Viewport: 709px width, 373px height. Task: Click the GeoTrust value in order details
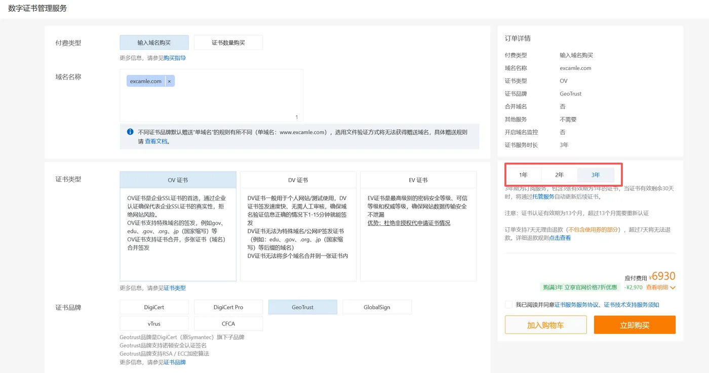point(571,94)
